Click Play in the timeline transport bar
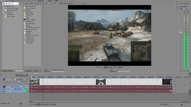The image size is (191, 107). pos(39,104)
